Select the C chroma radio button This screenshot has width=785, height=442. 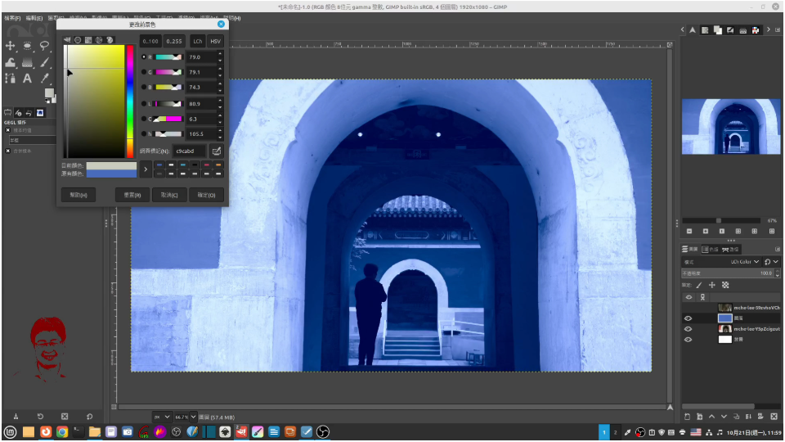click(144, 119)
